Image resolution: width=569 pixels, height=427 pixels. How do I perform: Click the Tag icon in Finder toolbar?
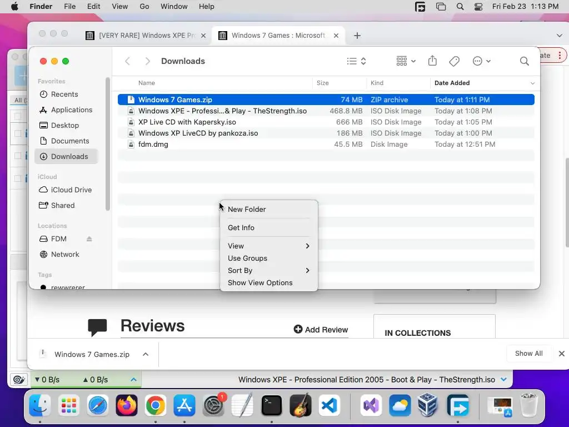click(455, 61)
